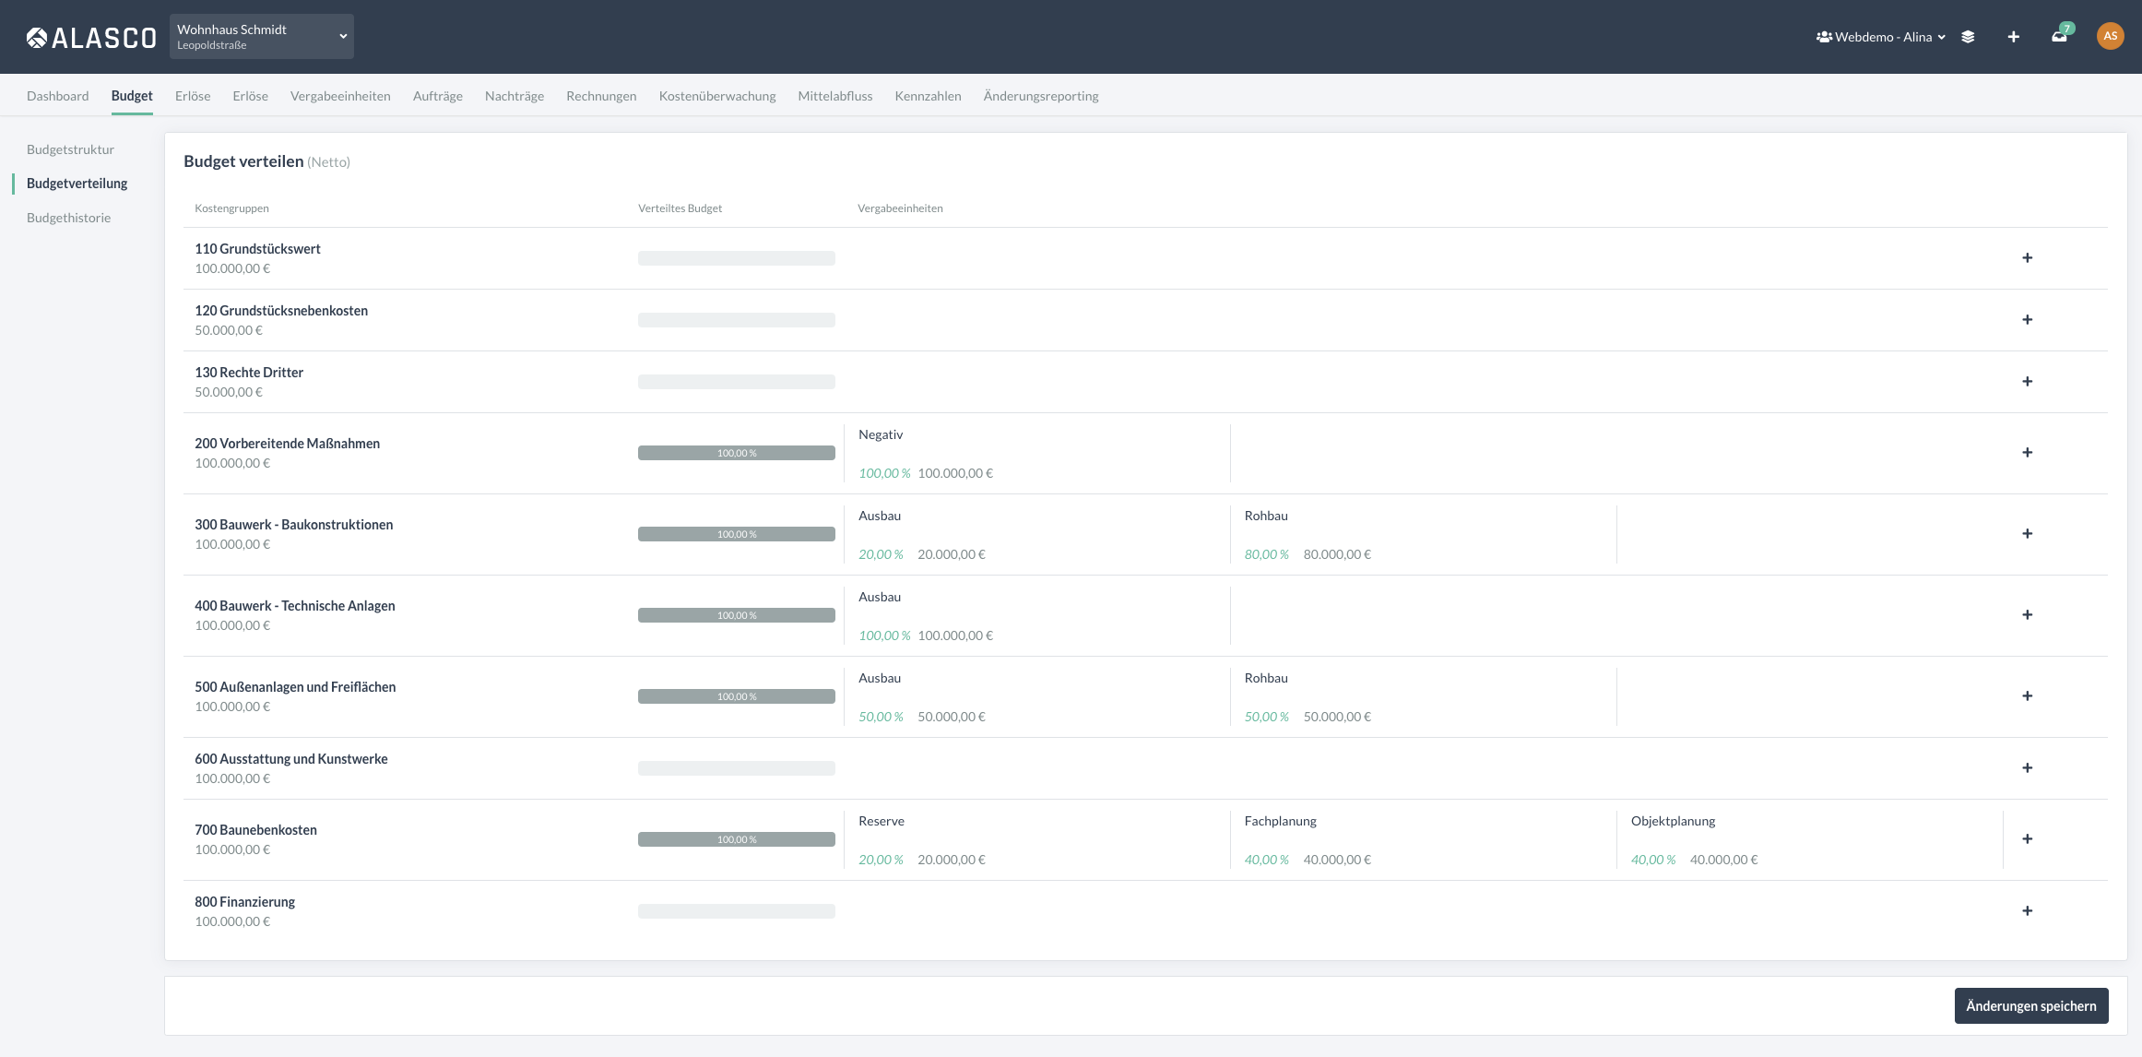This screenshot has height=1057, width=2142.
Task: Open the Nachträge tab
Action: pos(515,96)
